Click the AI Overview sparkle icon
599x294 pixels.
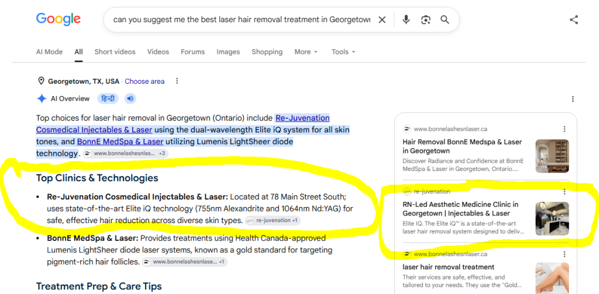[x=42, y=98]
